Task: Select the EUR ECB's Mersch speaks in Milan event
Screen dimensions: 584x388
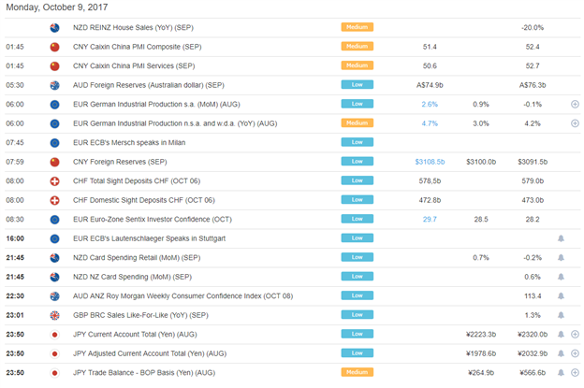Action: (x=129, y=142)
